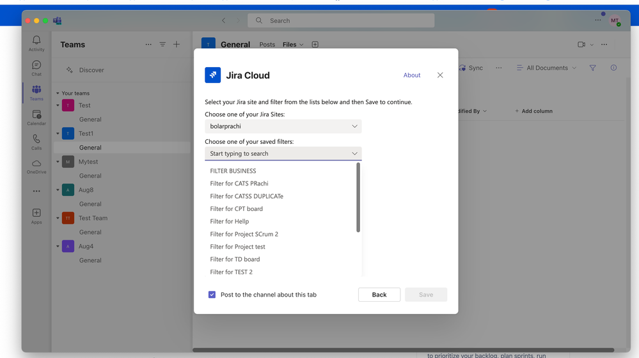Open the Calendar icon in sidebar
Screen dimensions: 639x358
(36, 114)
